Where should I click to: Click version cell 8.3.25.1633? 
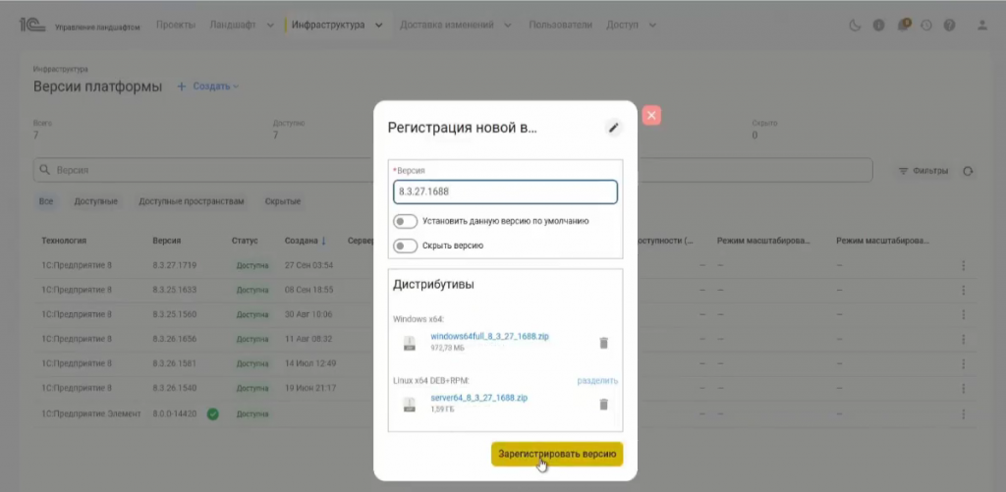[x=175, y=290]
